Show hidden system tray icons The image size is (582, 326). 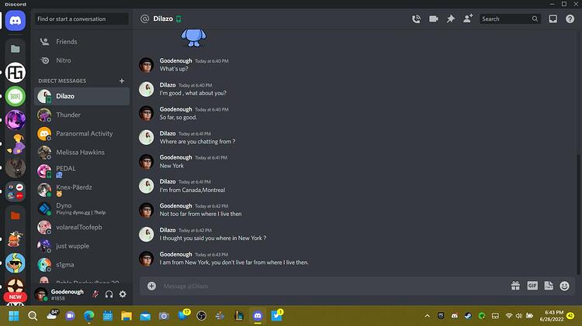tap(428, 316)
